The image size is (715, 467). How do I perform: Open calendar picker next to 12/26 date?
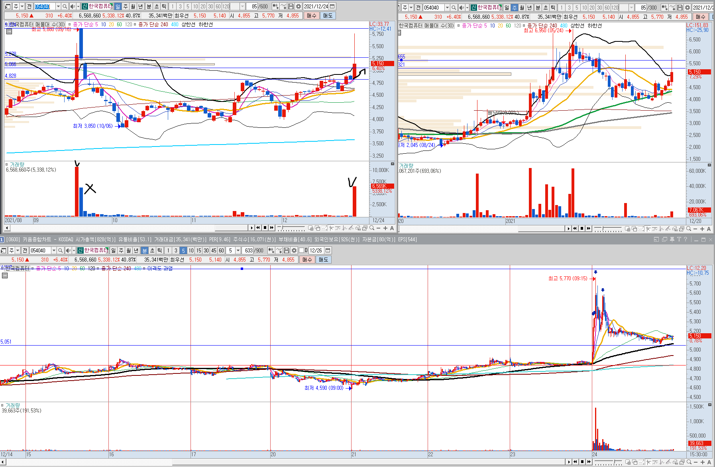click(328, 250)
